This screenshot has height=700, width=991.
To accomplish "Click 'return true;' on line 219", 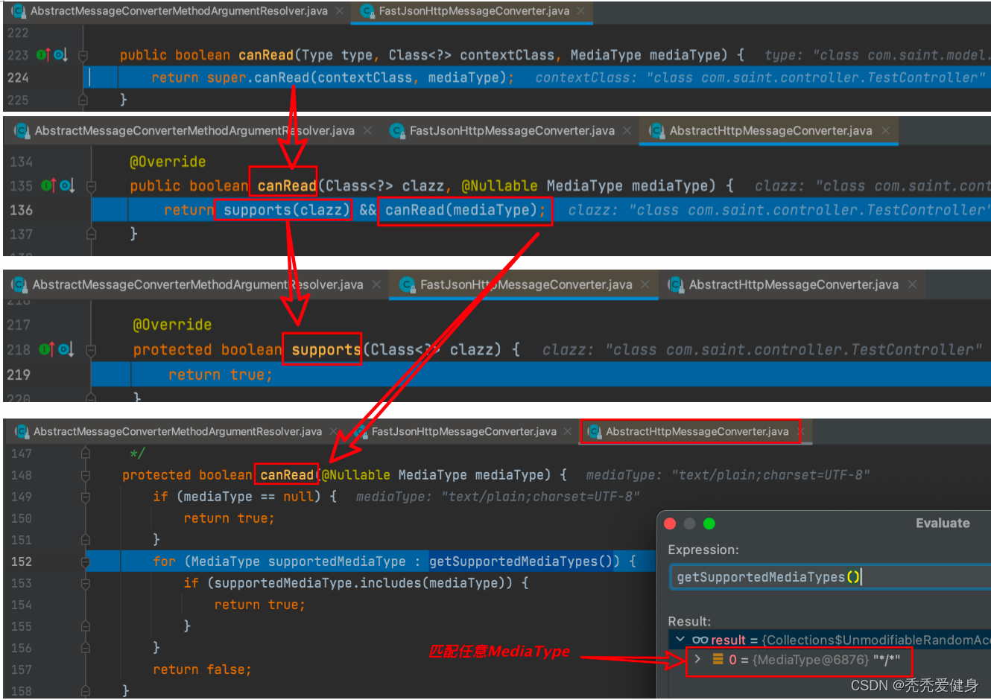I will pyautogui.click(x=221, y=375).
